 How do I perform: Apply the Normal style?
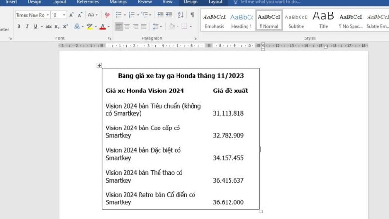point(269,20)
